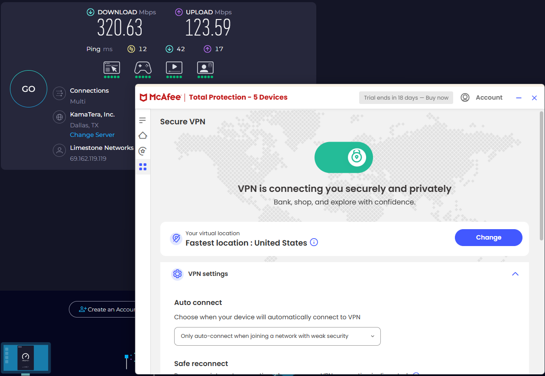Open the Safe reconnect info icon
545x376 pixels.
(416, 374)
